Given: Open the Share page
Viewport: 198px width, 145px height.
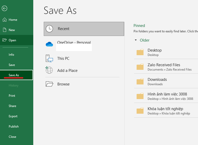Looking at the screenshot, I should 17,106.
